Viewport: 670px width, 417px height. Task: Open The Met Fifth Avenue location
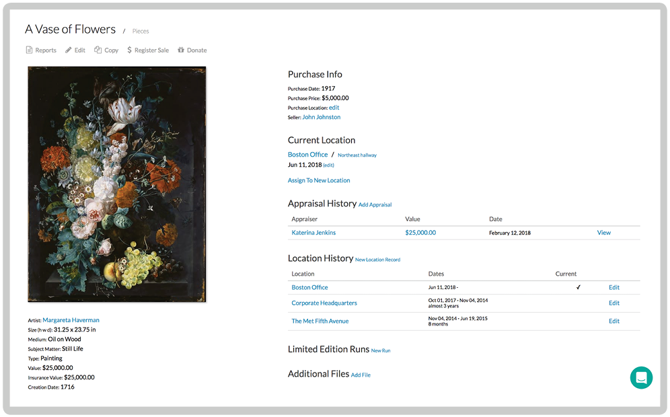(320, 321)
